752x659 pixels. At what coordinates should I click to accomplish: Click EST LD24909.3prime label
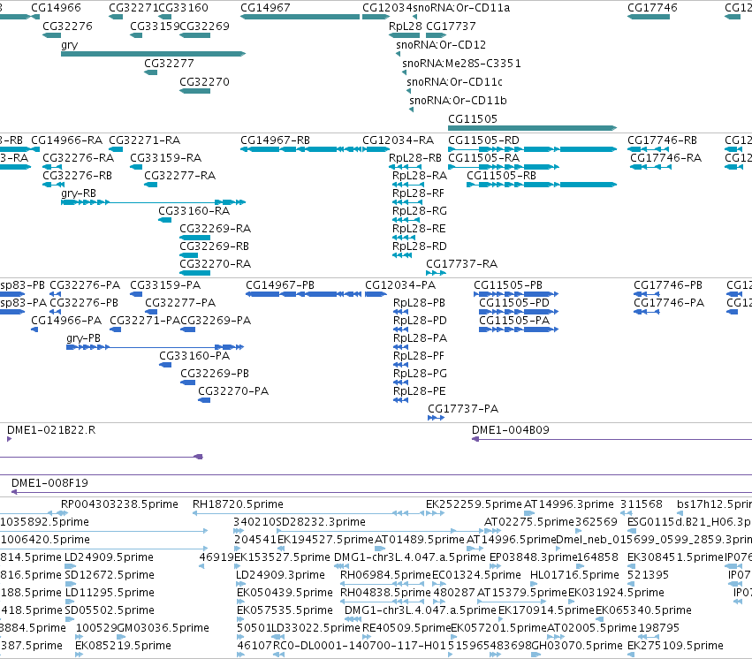[x=280, y=575]
